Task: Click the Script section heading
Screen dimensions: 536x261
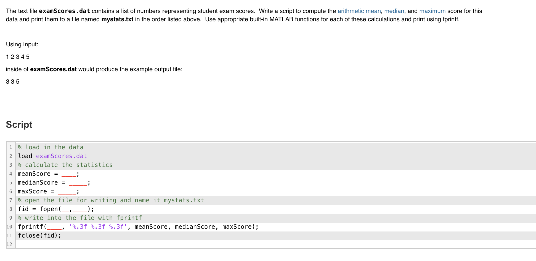Action: [x=19, y=124]
